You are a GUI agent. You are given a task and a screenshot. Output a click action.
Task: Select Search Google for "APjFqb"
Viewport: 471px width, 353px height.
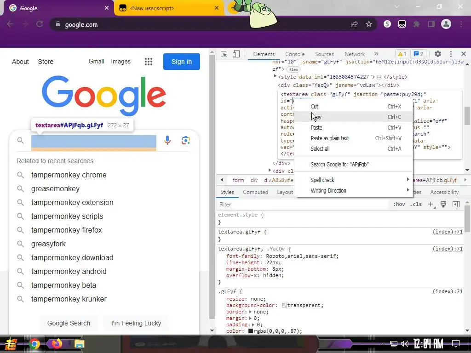coord(354,165)
